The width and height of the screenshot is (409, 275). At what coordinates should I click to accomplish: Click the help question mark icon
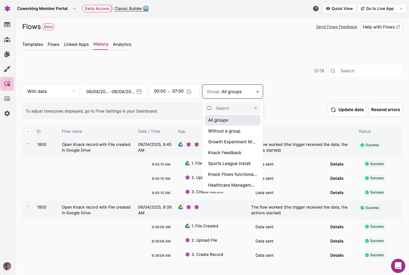coord(316,9)
